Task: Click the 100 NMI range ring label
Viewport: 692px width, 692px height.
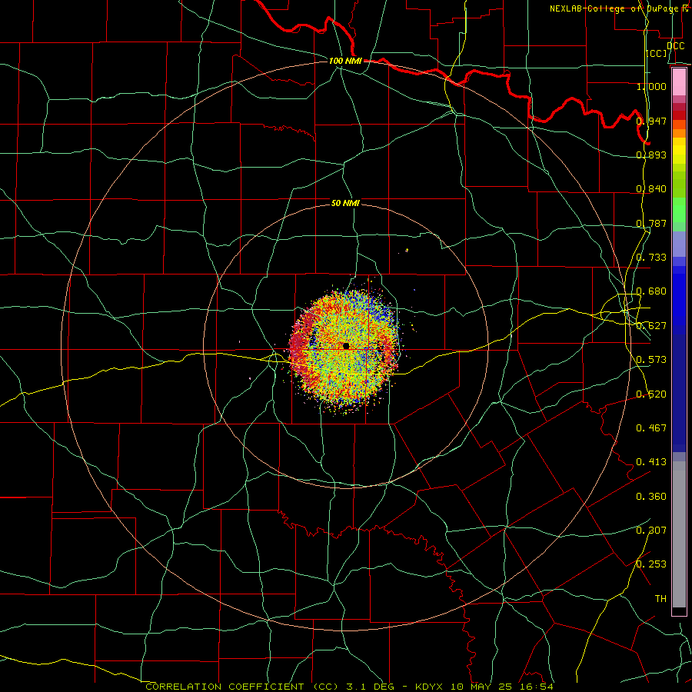Action: coord(345,61)
